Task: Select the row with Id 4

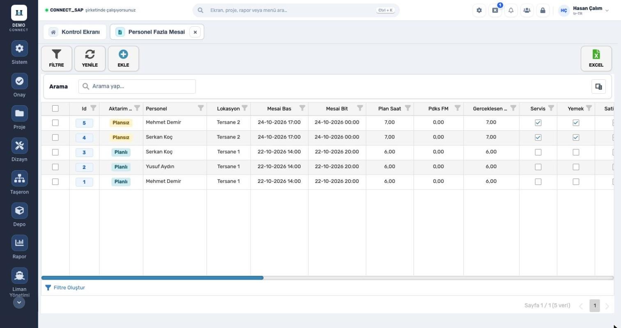Action: (x=55, y=138)
